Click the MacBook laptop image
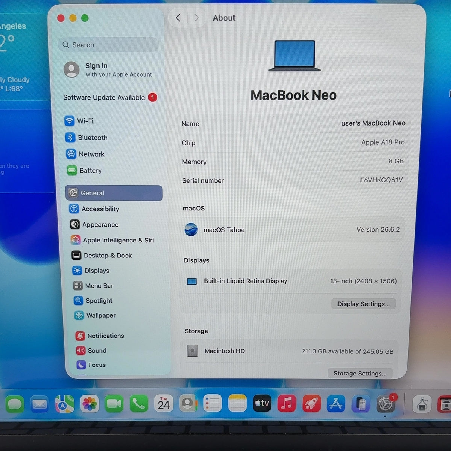Viewport: 451px width, 451px height. pos(294,56)
